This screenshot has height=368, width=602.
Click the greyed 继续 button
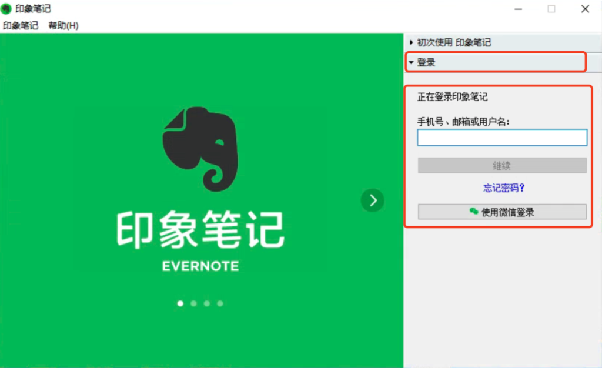tap(502, 165)
